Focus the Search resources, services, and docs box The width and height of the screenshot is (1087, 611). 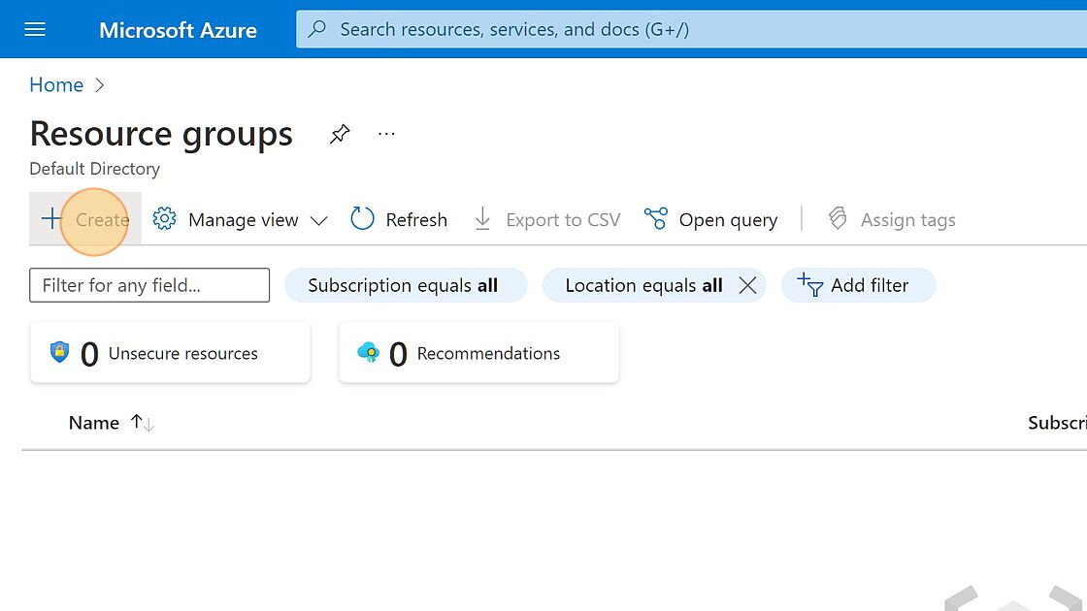coord(691,29)
